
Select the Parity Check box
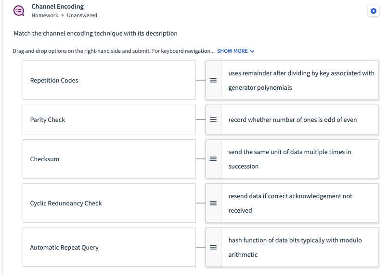[109, 120]
